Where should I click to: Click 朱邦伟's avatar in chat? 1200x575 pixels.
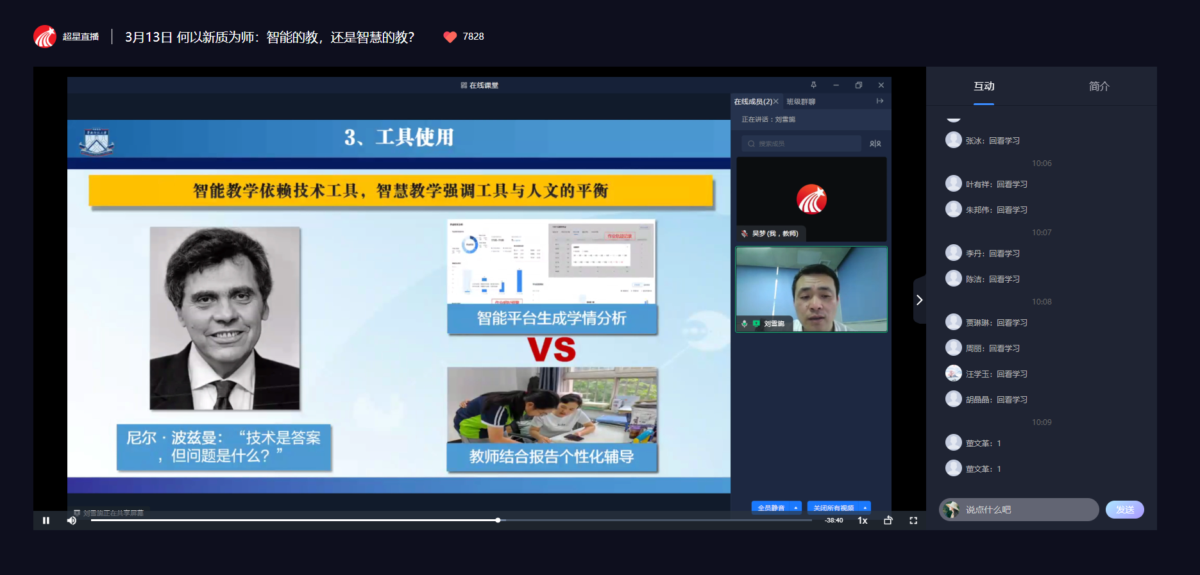click(x=954, y=209)
